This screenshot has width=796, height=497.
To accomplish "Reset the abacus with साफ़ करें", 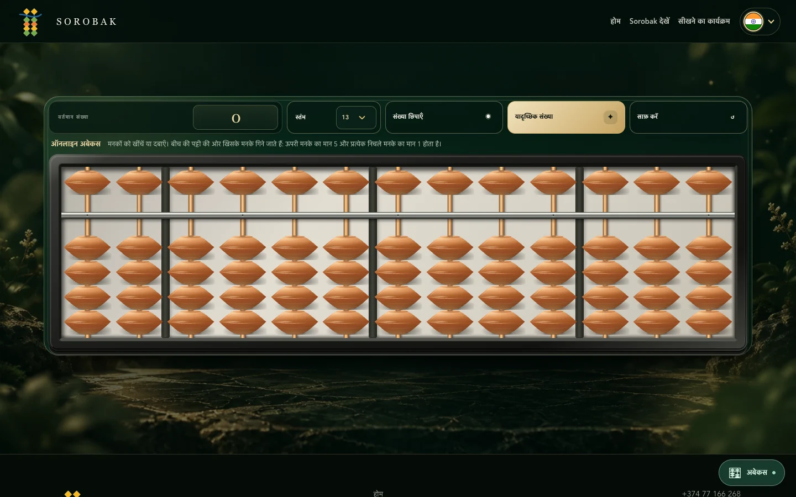I will (688, 117).
